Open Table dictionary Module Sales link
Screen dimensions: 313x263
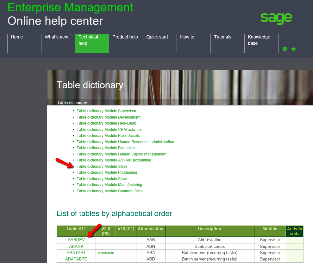point(102,167)
